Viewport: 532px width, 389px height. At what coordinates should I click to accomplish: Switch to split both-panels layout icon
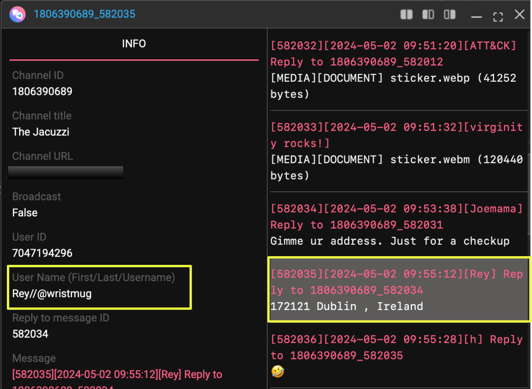tap(406, 15)
